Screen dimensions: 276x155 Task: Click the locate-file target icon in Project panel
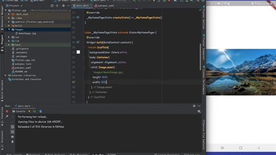[52, 6]
